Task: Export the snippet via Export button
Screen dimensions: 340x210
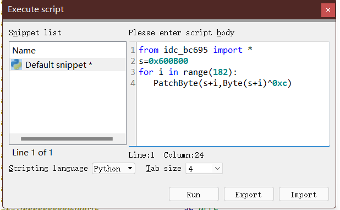Action: tap(249, 195)
